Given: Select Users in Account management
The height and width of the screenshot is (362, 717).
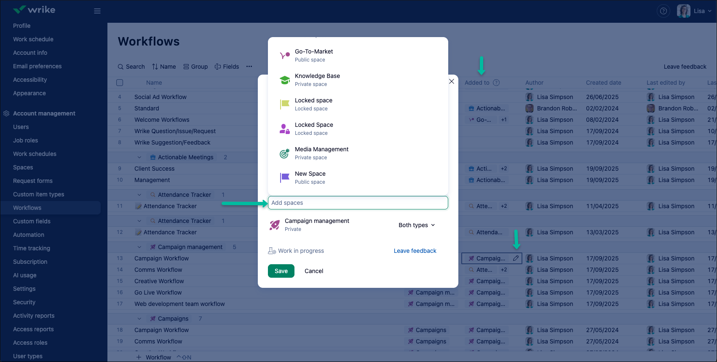Looking at the screenshot, I should [x=21, y=127].
